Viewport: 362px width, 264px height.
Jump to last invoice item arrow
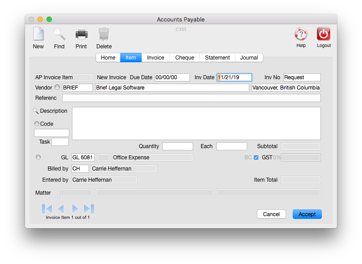tap(89, 209)
